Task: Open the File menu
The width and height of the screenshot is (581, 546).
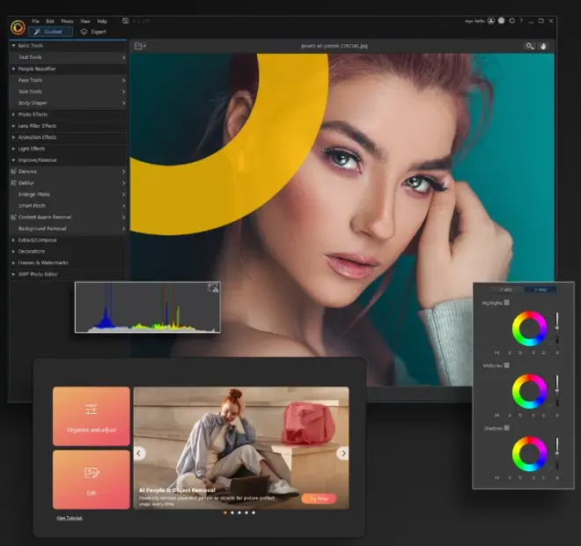Action: point(35,20)
